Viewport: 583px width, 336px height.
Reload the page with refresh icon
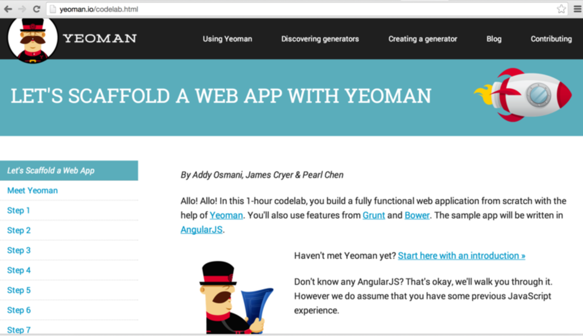coord(37,9)
